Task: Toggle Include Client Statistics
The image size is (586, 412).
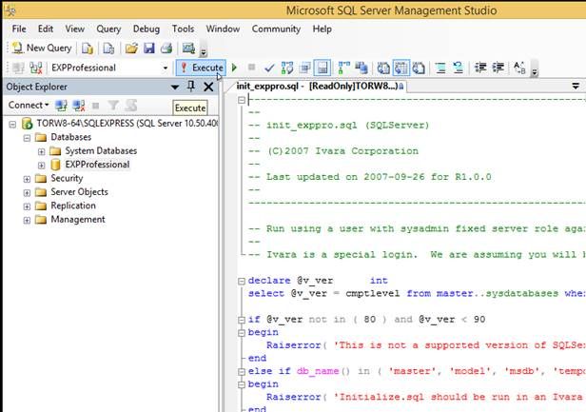Action: 361,68
